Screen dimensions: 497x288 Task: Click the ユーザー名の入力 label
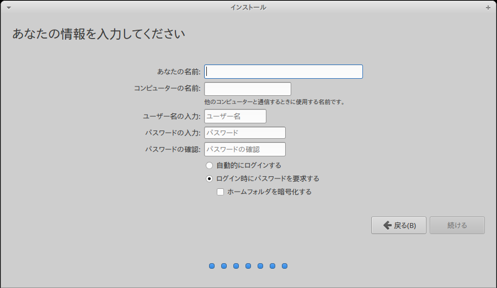pos(172,116)
